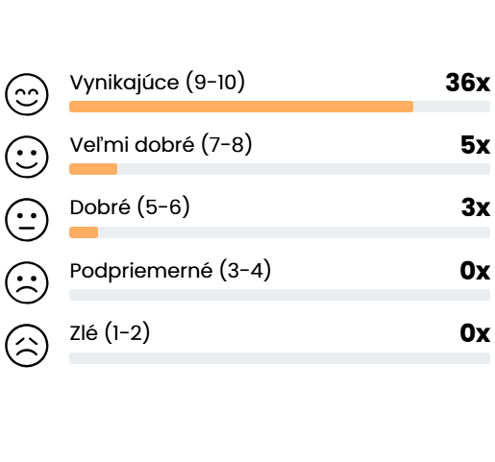Click the neutral face icon
The height and width of the screenshot is (462, 495).
(27, 219)
